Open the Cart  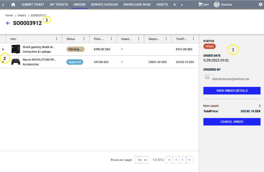pos(203,4)
